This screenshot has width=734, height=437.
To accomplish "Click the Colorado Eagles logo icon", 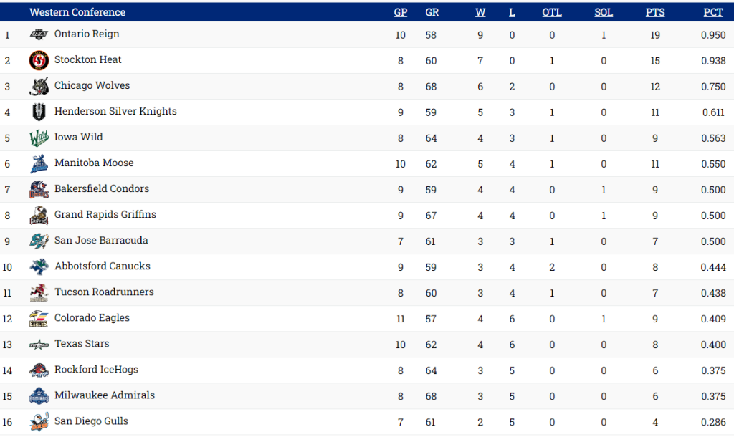I will pyautogui.click(x=39, y=319).
